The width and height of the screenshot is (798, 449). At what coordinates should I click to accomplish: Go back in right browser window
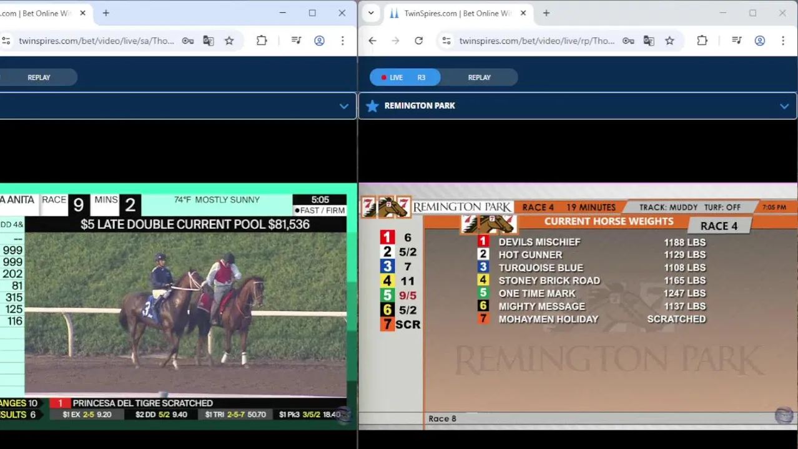pos(372,41)
